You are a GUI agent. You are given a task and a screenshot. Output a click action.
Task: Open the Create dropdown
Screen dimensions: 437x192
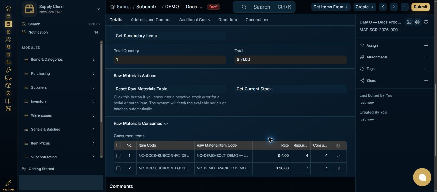coord(365,7)
